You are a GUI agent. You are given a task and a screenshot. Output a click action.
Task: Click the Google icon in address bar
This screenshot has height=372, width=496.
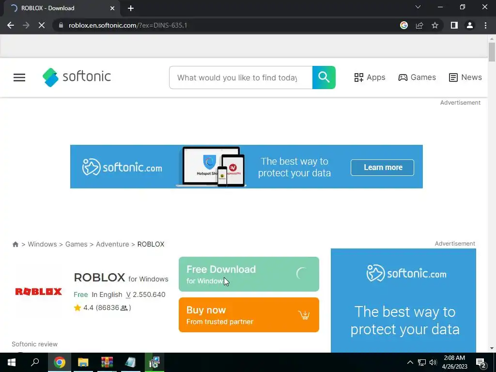404,25
